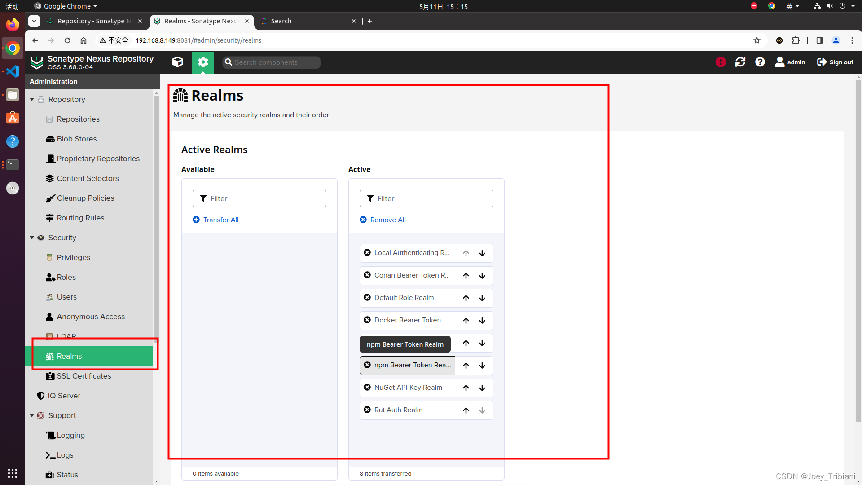Reload the page in Chrome
Viewport: 862px width, 485px height.
tap(67, 40)
